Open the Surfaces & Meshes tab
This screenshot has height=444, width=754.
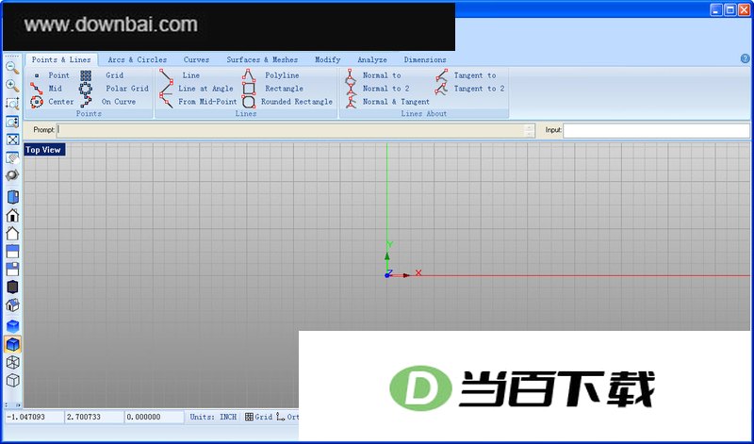click(x=263, y=59)
